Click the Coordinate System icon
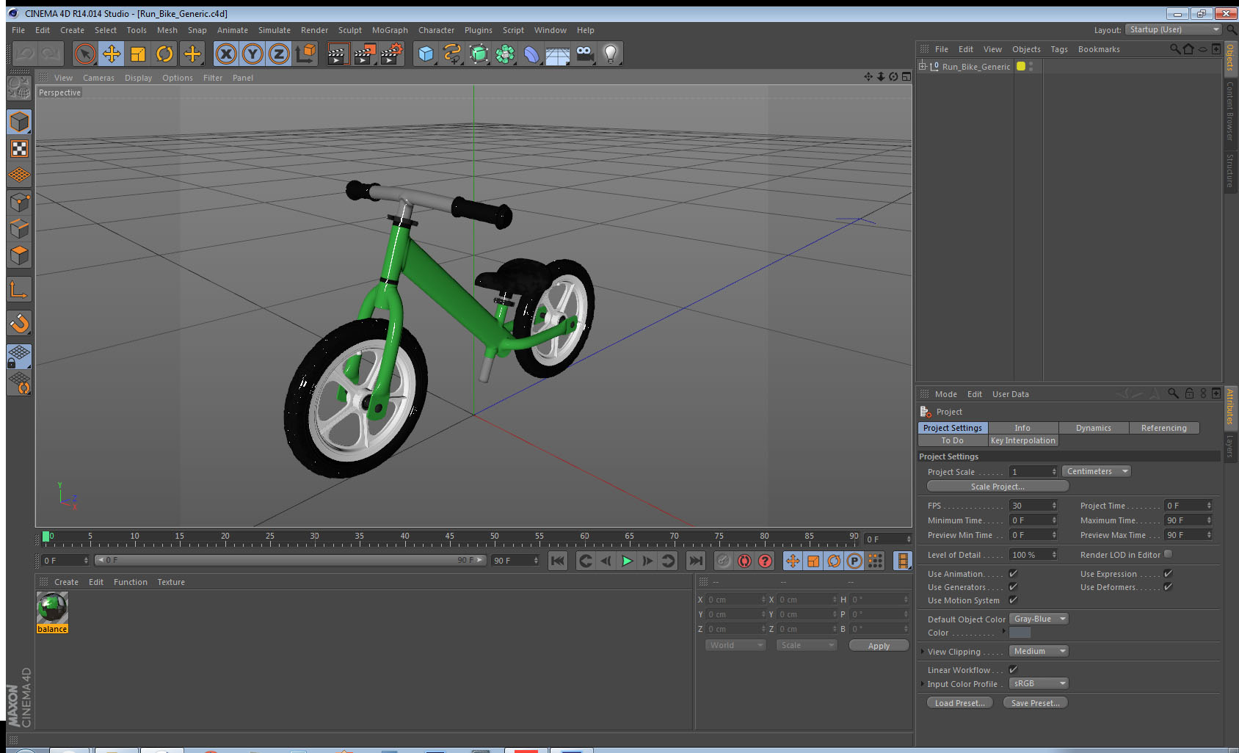 coord(305,54)
